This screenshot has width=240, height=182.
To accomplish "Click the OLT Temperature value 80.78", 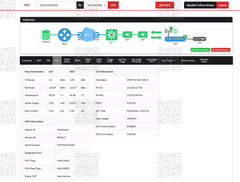I will pyautogui.click(x=52, y=95).
